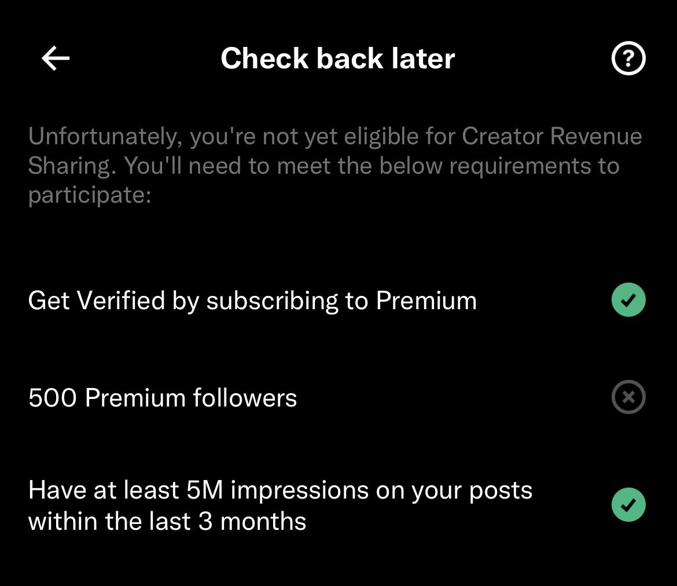Click the Check back later title
The image size is (677, 586).
338,58
